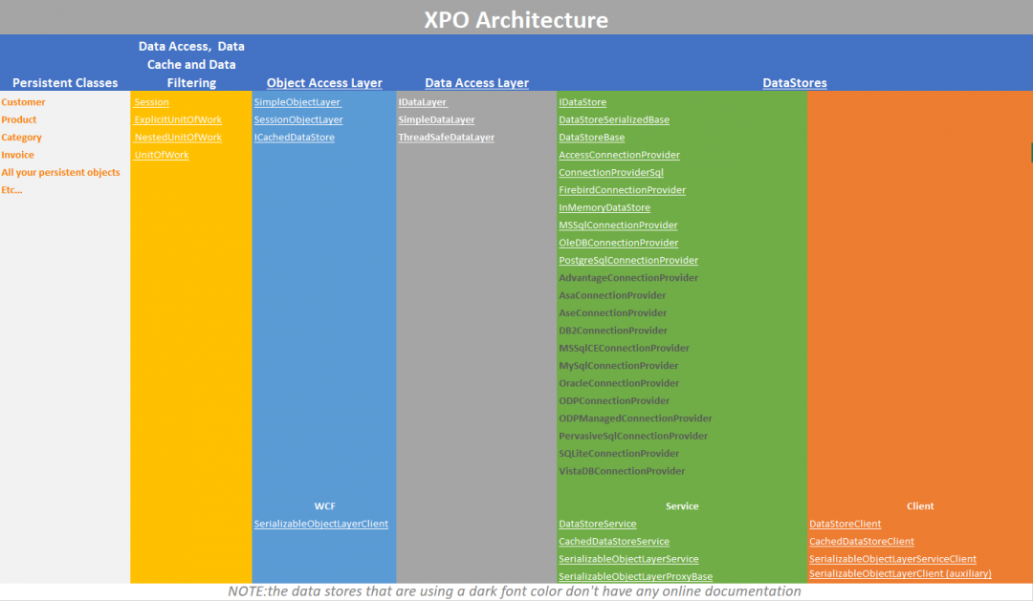Viewport: 1033px width, 601px height.
Task: Open SerializableObjectLayerClient under WCF
Action: pyautogui.click(x=321, y=523)
